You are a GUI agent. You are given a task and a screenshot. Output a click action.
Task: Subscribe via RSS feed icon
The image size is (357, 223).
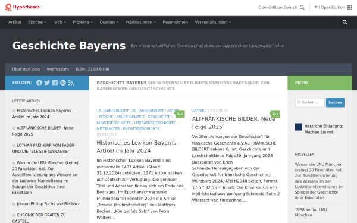(x=71, y=83)
